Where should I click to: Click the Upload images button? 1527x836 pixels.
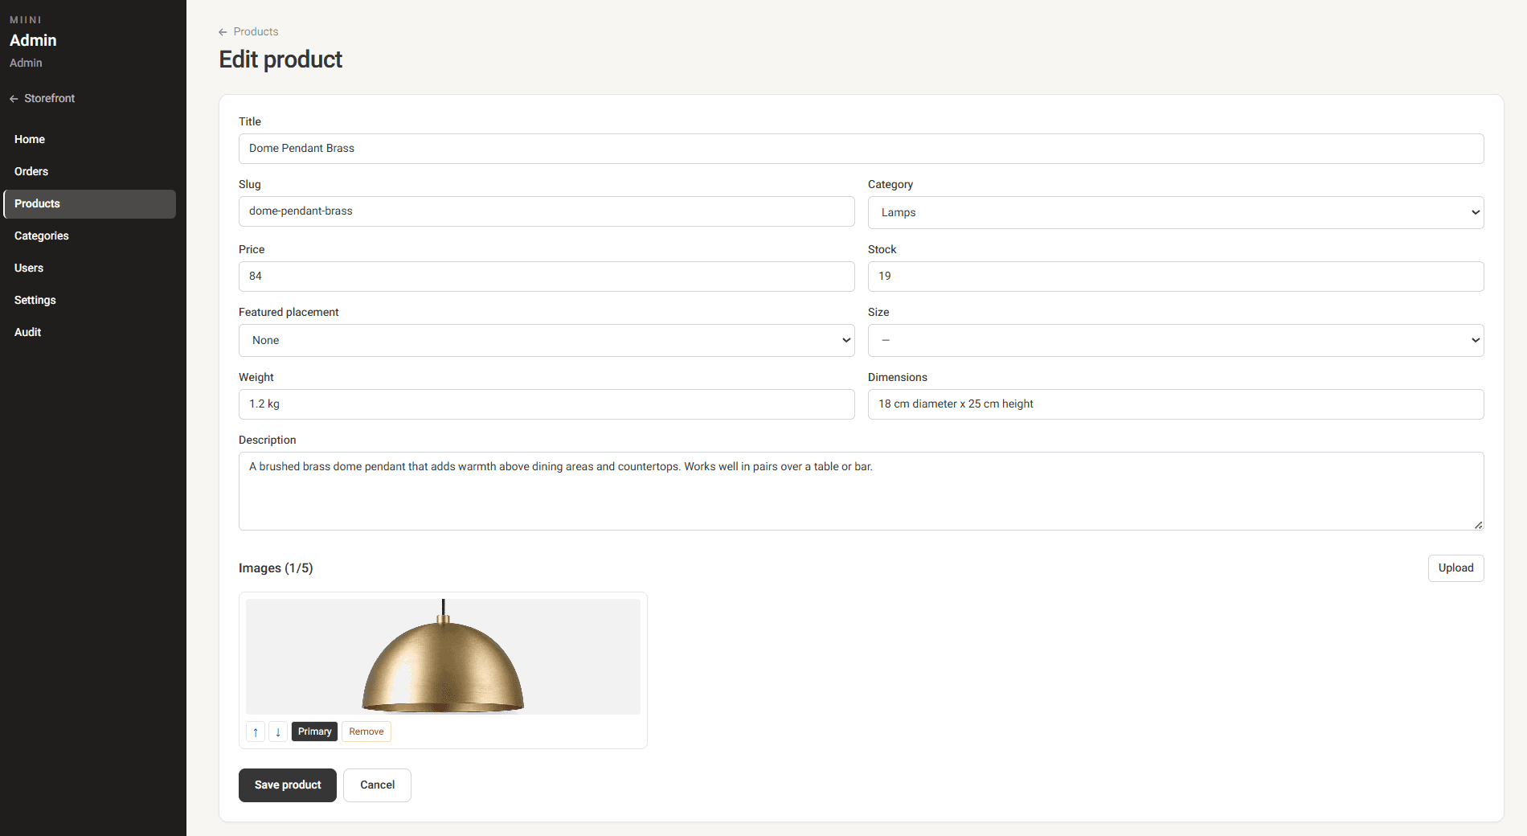(1455, 568)
